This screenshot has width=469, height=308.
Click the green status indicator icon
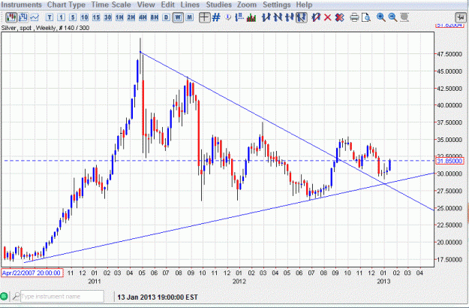point(4,297)
